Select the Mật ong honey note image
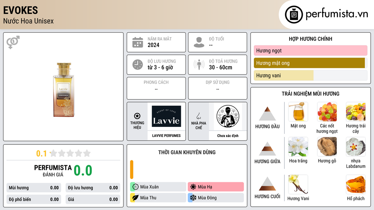 pyautogui.click(x=298, y=112)
